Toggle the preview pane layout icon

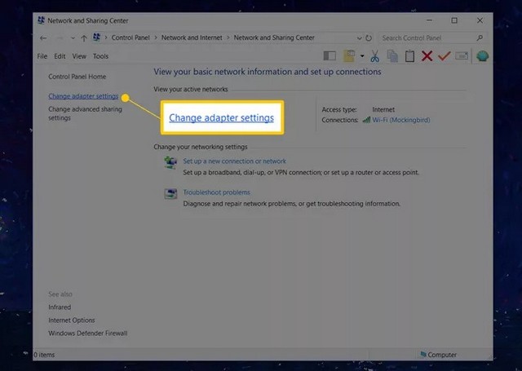click(x=330, y=56)
